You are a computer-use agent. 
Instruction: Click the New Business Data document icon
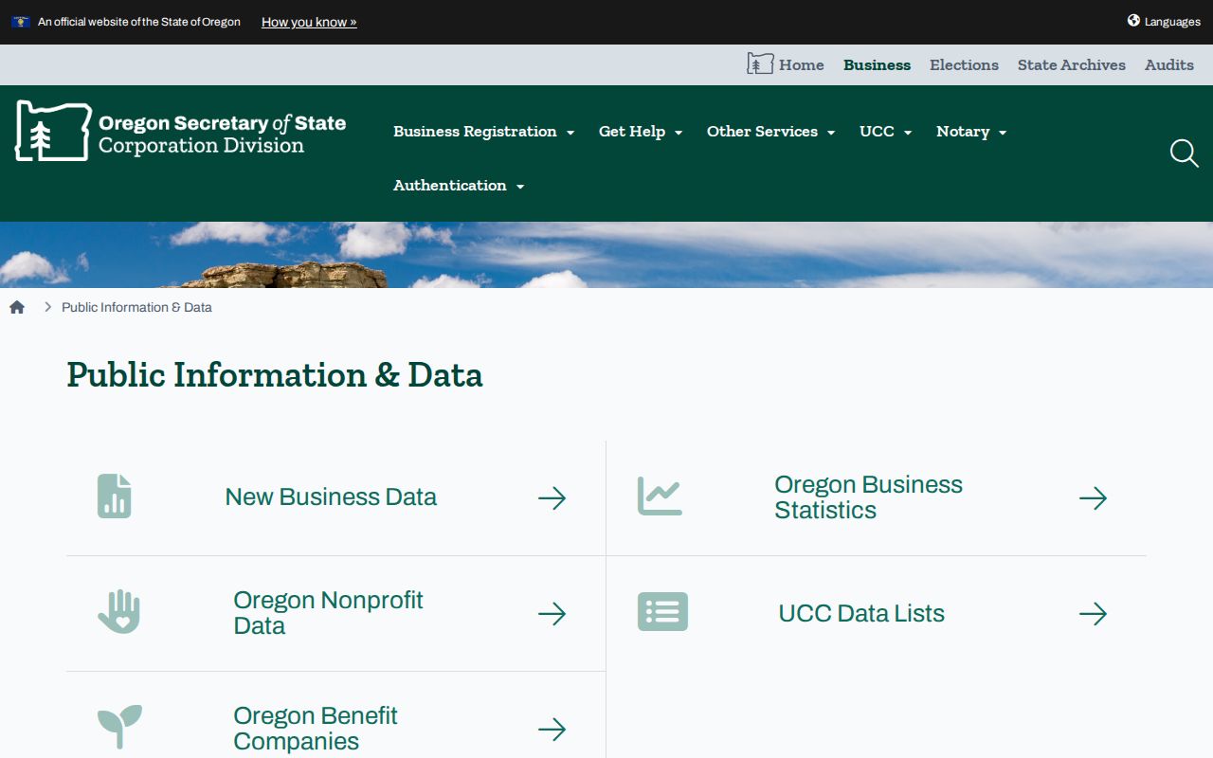(x=115, y=496)
